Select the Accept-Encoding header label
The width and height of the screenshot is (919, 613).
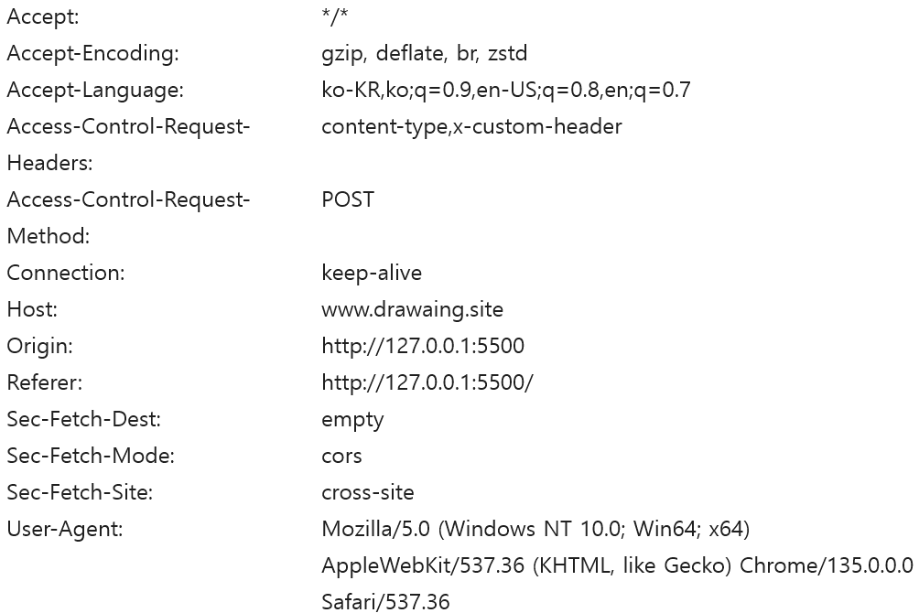pos(92,53)
